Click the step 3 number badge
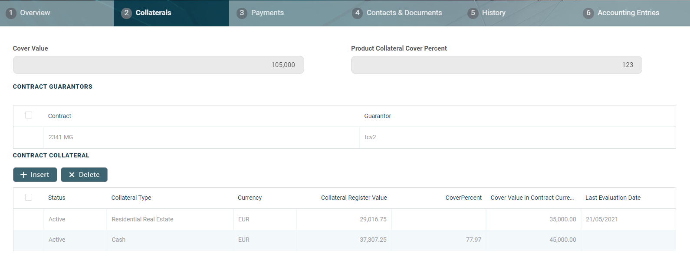Screen dimensions: 690x256 tap(242, 13)
